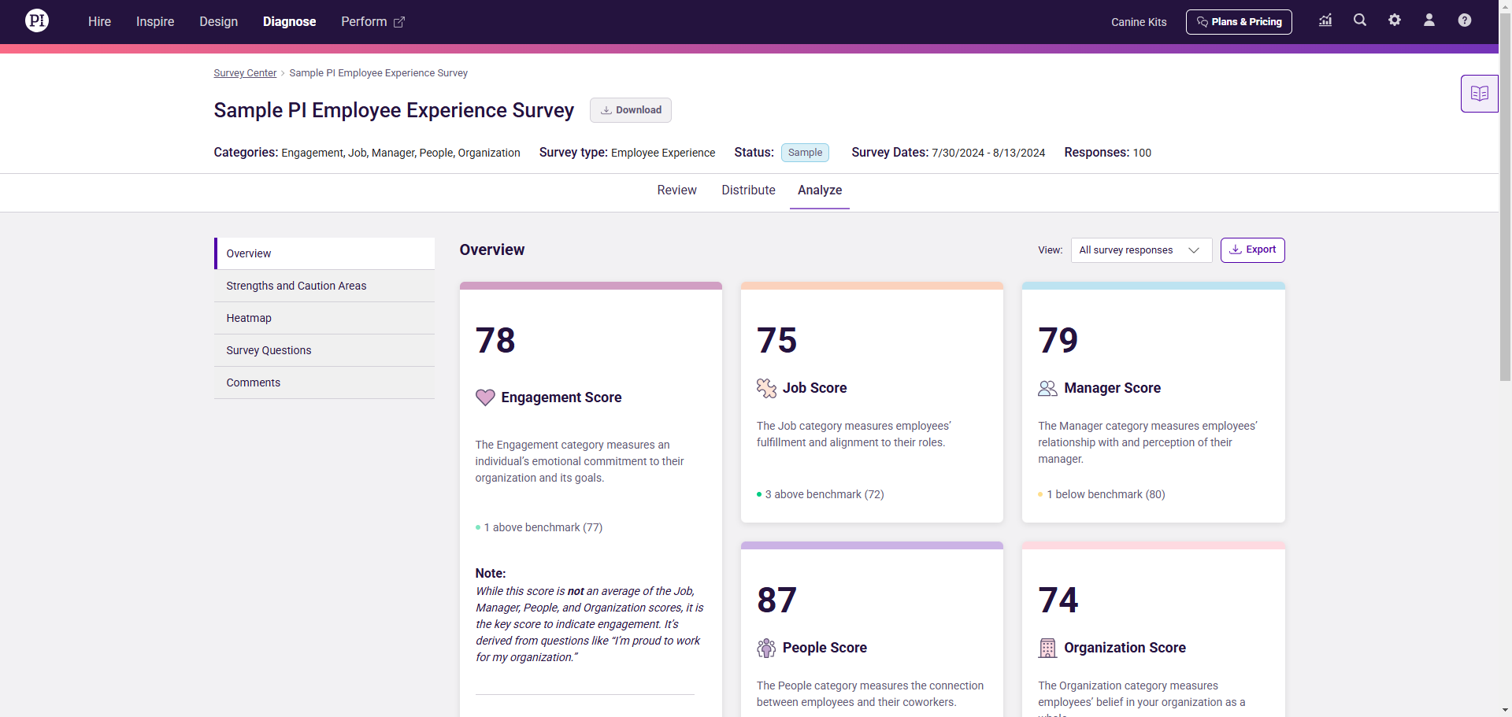
Task: Go to the Inspire menu
Action: click(x=155, y=21)
